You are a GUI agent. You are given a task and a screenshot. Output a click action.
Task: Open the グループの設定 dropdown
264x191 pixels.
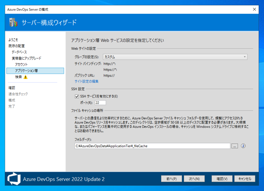point(175,57)
